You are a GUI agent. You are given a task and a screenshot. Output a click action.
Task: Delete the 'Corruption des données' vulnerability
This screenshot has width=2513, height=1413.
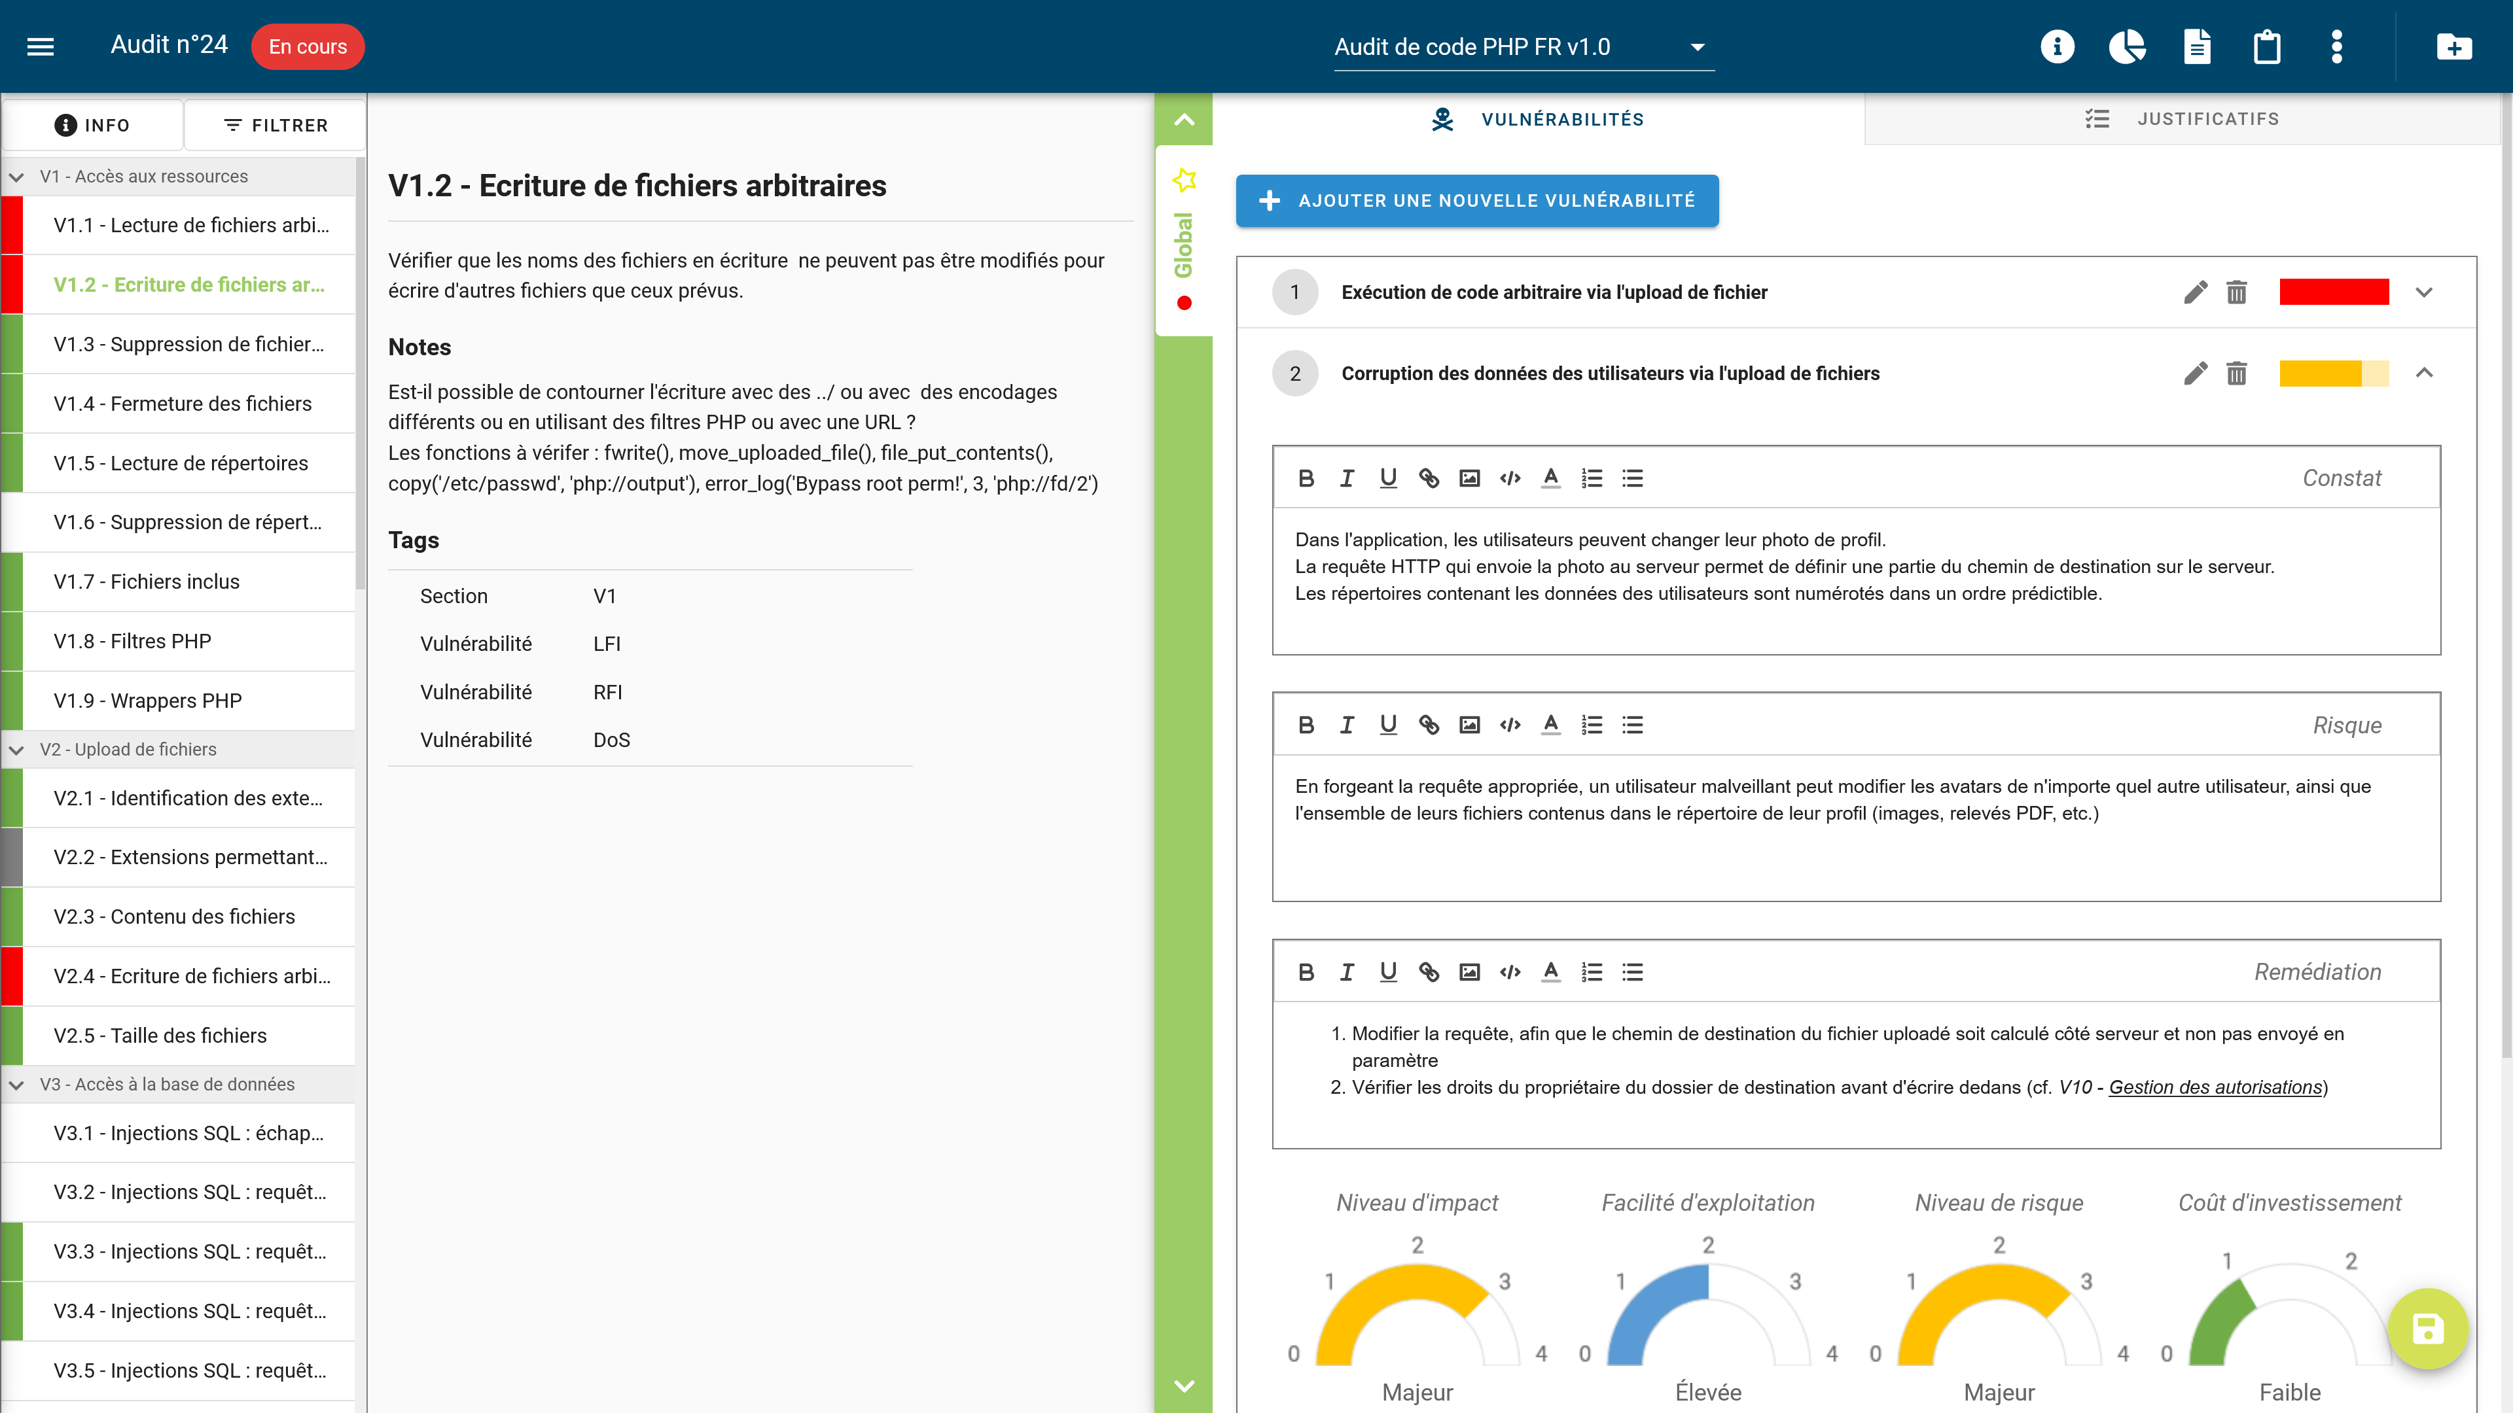(2236, 374)
